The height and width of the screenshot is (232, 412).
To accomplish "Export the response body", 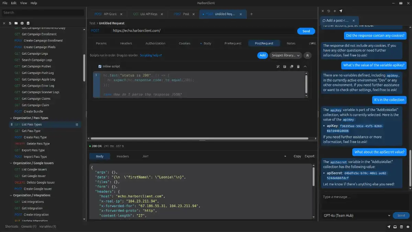I will point(309,156).
